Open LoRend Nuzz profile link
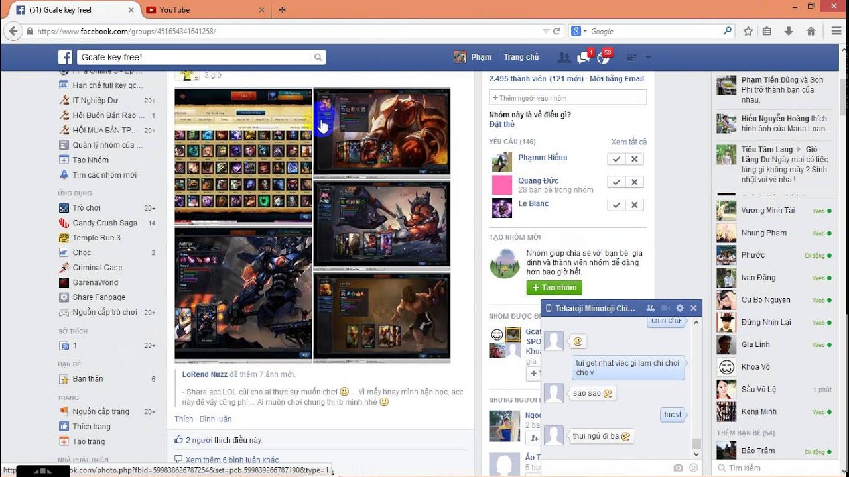The image size is (849, 477). pyautogui.click(x=205, y=374)
